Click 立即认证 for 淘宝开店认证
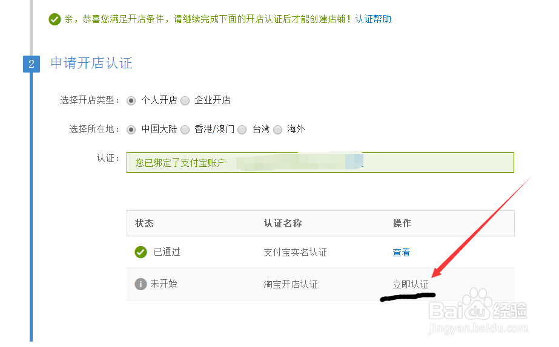559x347 pixels. [x=411, y=284]
